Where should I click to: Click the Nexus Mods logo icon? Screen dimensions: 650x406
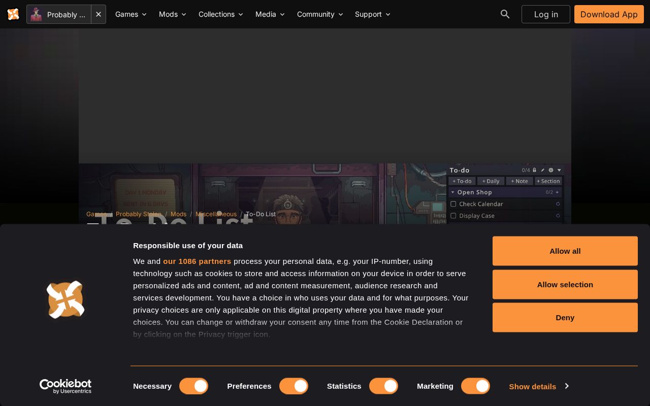(x=13, y=14)
